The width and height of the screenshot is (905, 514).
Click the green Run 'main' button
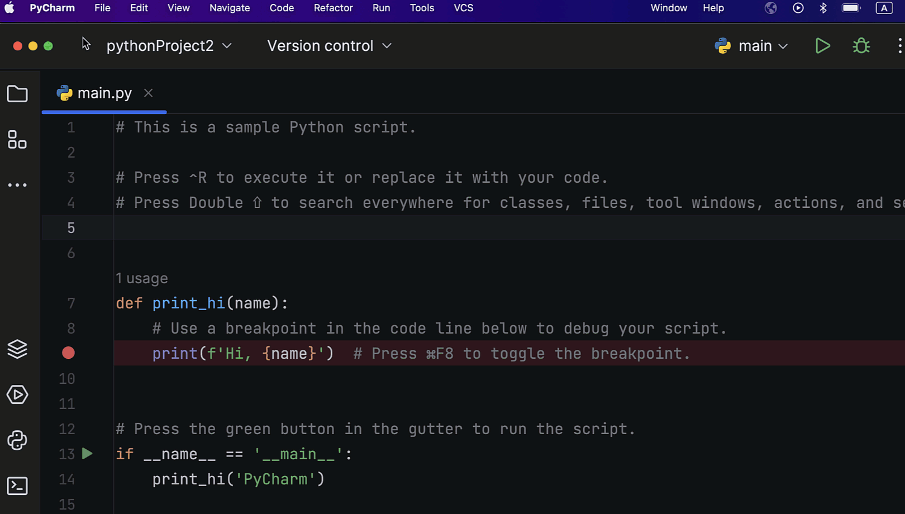(x=822, y=46)
